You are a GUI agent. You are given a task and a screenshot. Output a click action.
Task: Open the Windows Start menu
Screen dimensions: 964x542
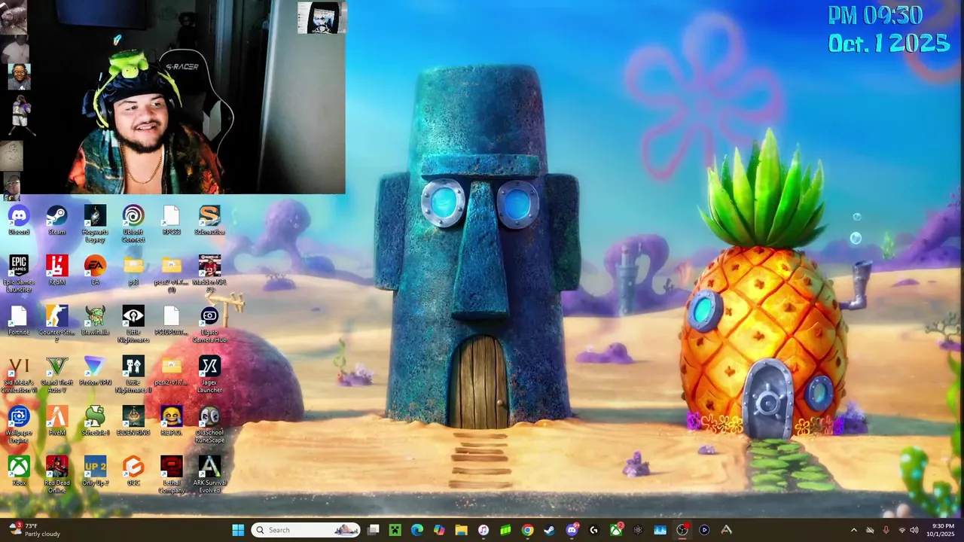pyautogui.click(x=238, y=530)
